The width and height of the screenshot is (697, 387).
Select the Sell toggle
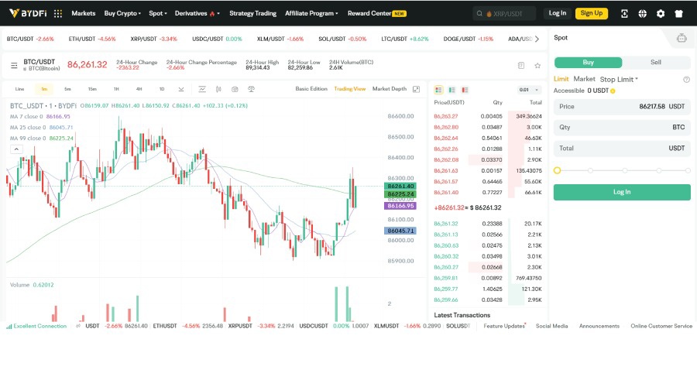[x=656, y=62]
